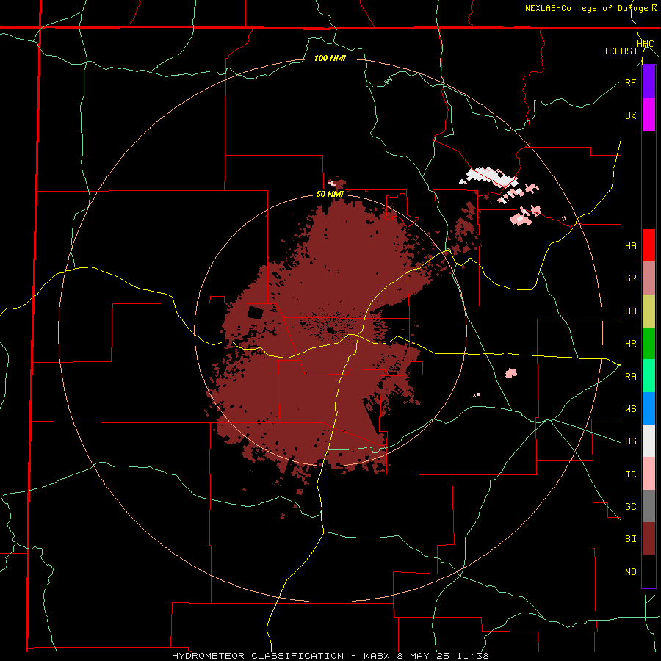The image size is (661, 661).
Task: Click the BI dark-red legend swatch
Action: tap(649, 539)
